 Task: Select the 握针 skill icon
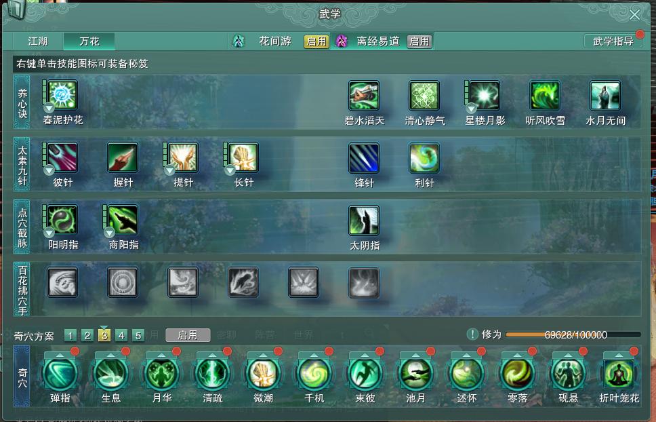pos(123,157)
